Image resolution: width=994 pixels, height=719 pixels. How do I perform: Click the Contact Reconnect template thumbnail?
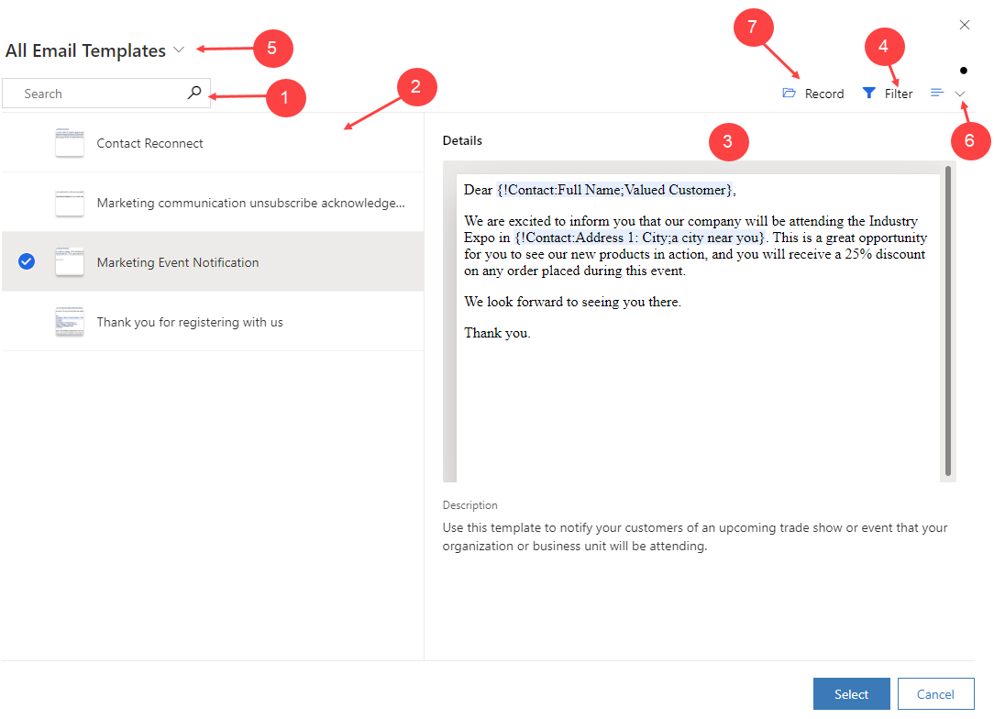[70, 143]
